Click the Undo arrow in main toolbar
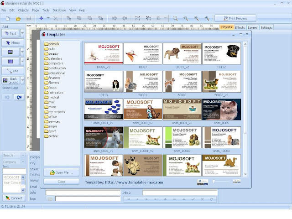Screen dimensions: 292x219 tap(114, 18)
